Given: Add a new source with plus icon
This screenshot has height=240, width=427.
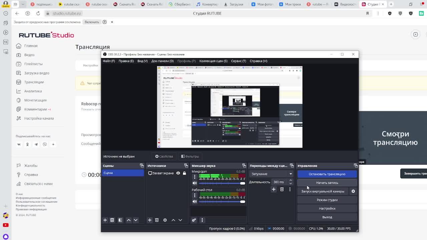Looking at the screenshot, I should [150, 220].
